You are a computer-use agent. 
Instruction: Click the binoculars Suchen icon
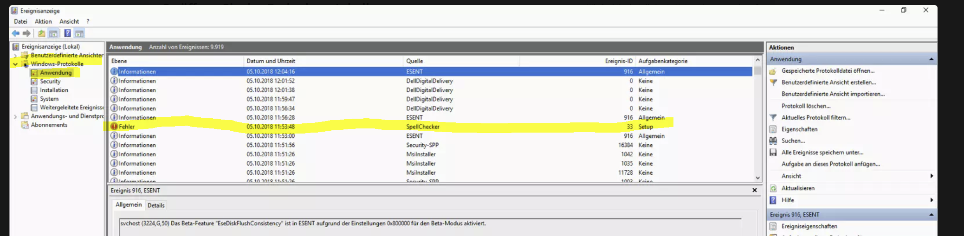pyautogui.click(x=773, y=141)
